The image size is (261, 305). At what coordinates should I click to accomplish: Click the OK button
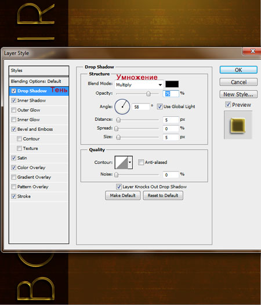(238, 70)
